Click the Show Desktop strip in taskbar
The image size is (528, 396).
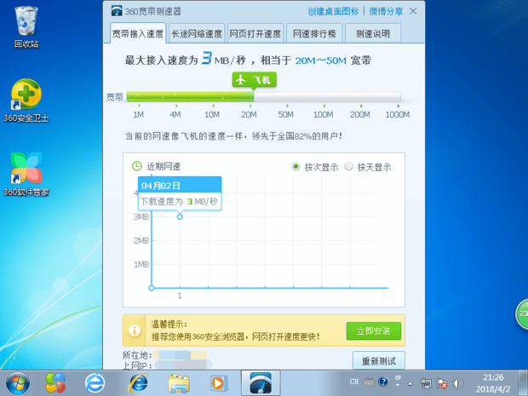524,383
